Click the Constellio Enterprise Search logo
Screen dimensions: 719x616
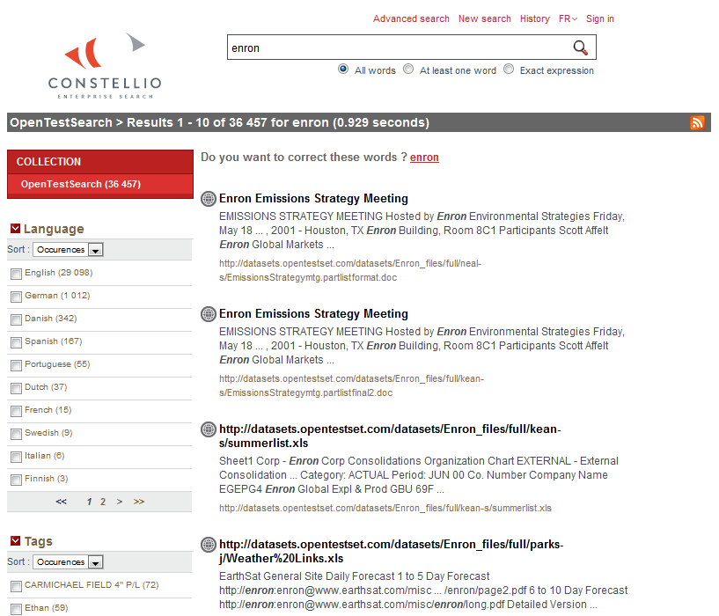(105, 66)
